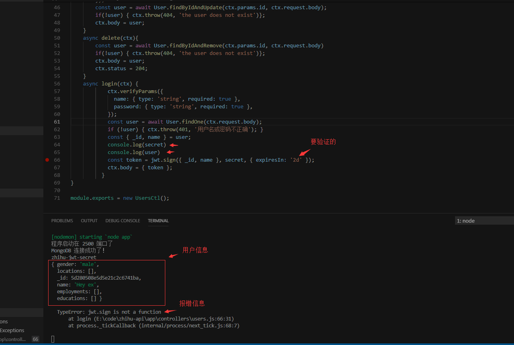
Task: Click line number 56 in the gutter
Action: click(x=57, y=83)
